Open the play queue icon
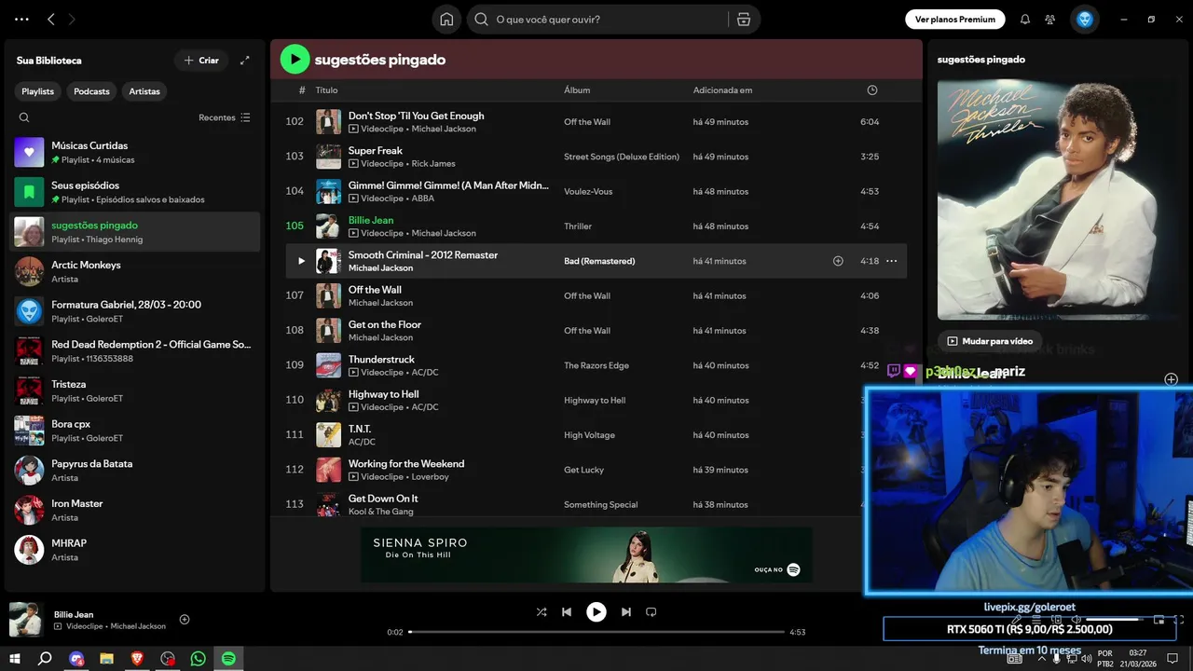1193x671 pixels. tap(1037, 620)
